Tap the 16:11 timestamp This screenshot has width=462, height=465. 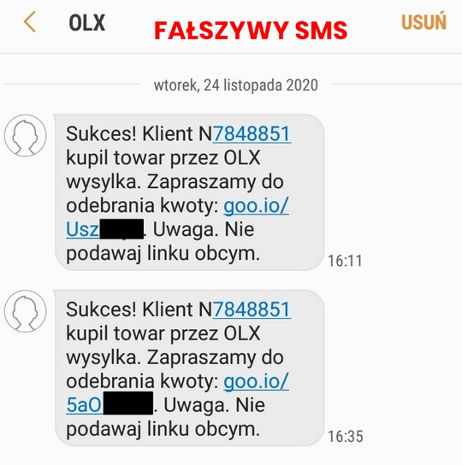point(345,261)
